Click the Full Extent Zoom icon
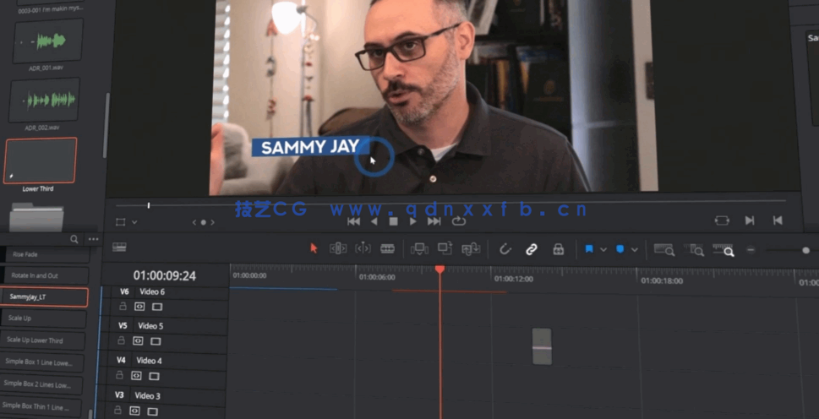 coord(663,249)
